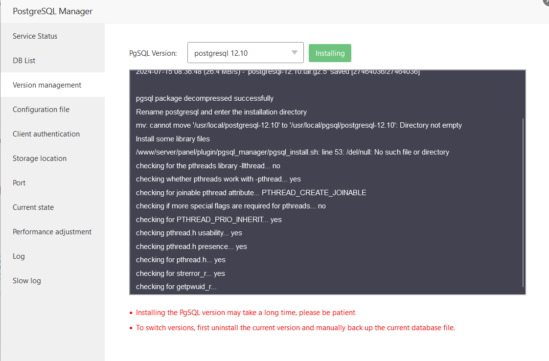
Task: Click the PostgreSQL Manager title
Action: (x=52, y=11)
